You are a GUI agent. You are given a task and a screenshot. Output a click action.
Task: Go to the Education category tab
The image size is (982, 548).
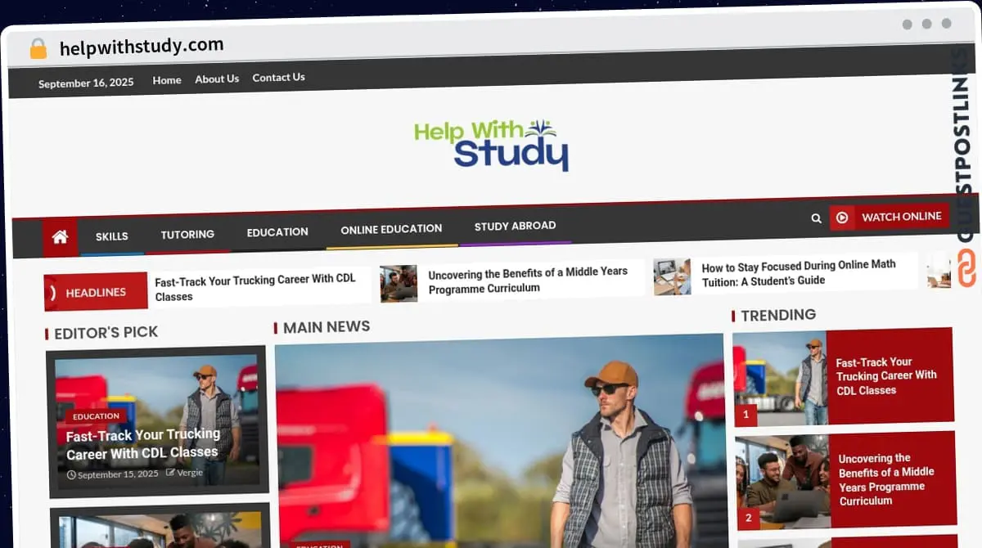[277, 232]
